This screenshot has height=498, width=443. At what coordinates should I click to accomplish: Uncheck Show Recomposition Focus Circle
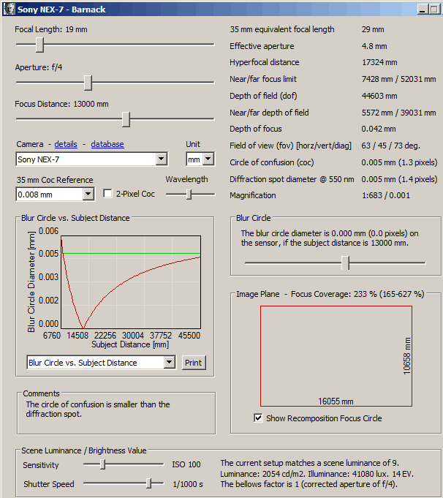(258, 418)
